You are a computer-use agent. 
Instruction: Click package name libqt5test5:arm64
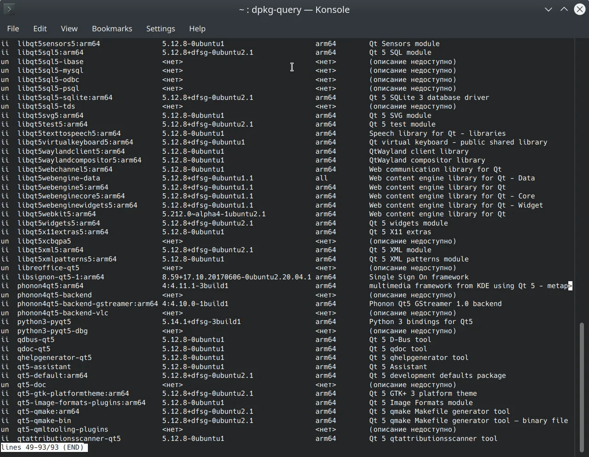pos(52,124)
